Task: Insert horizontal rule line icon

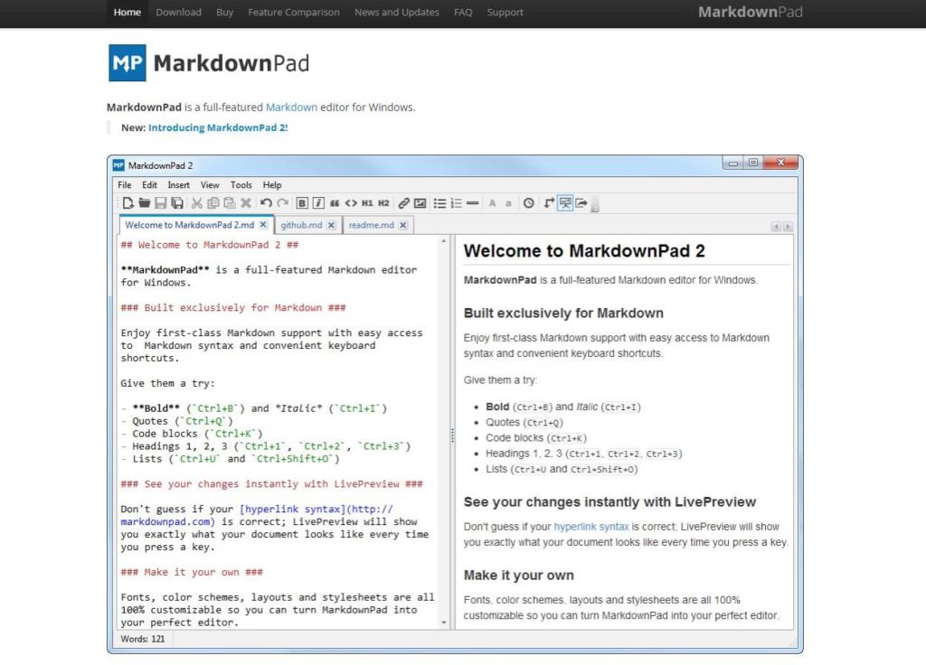Action: (x=472, y=203)
